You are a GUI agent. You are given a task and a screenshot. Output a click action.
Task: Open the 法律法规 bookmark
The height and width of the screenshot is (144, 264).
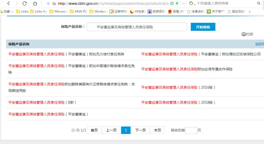pyautogui.click(x=196, y=12)
